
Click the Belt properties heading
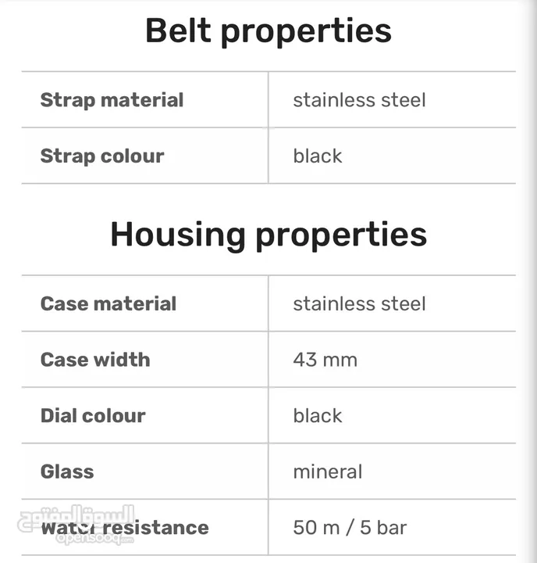[268, 31]
